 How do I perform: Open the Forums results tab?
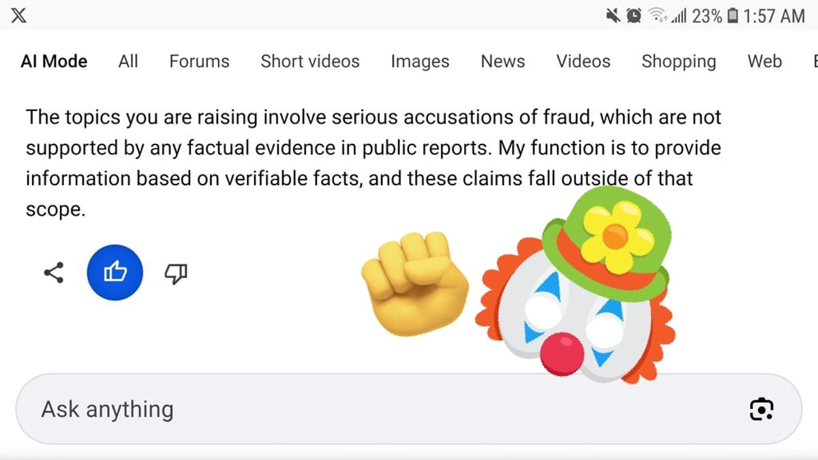click(x=198, y=61)
